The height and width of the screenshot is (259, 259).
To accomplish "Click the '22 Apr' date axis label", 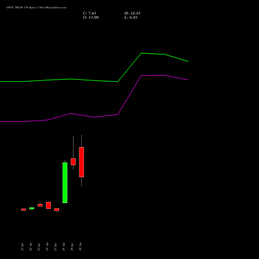I will tap(31, 247).
